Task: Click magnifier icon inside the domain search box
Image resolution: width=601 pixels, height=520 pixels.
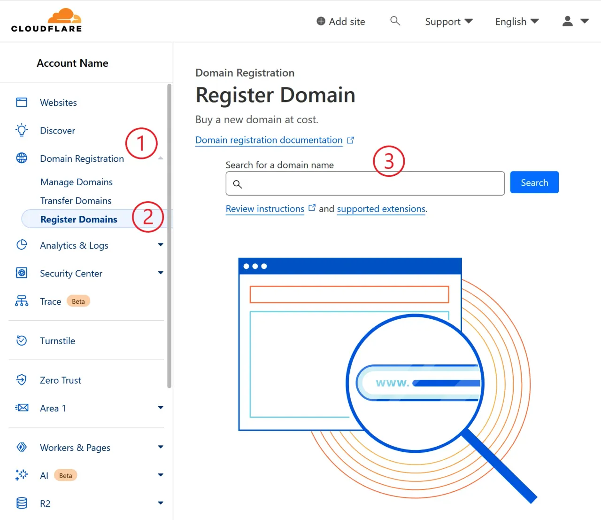Action: tap(238, 184)
